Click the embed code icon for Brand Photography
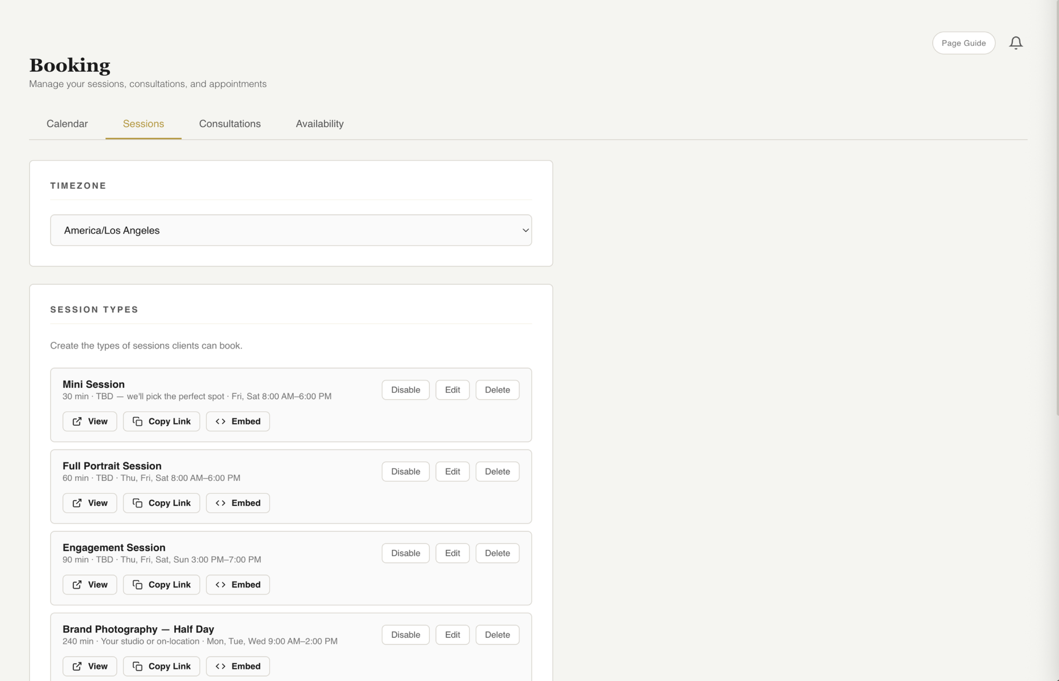The height and width of the screenshot is (681, 1059). point(220,666)
